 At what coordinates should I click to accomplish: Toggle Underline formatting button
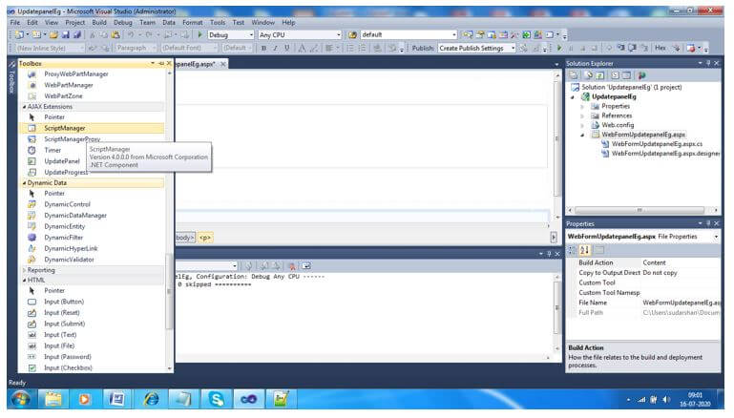click(x=287, y=48)
